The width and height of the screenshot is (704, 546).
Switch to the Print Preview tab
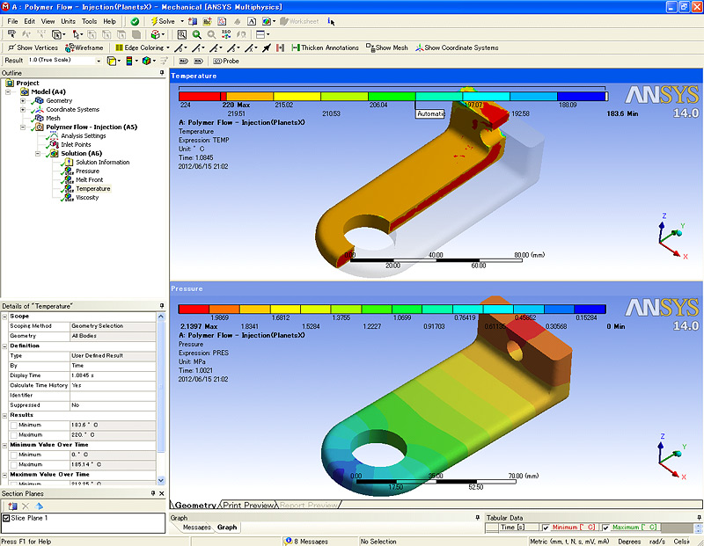pos(248,506)
